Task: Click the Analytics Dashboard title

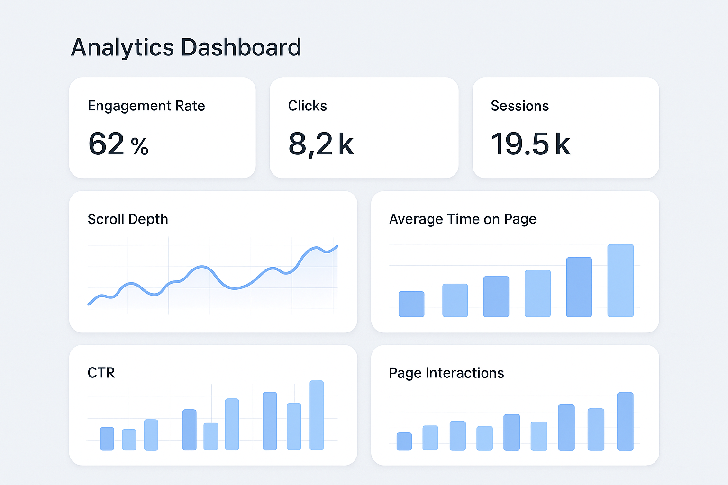Action: (x=186, y=47)
